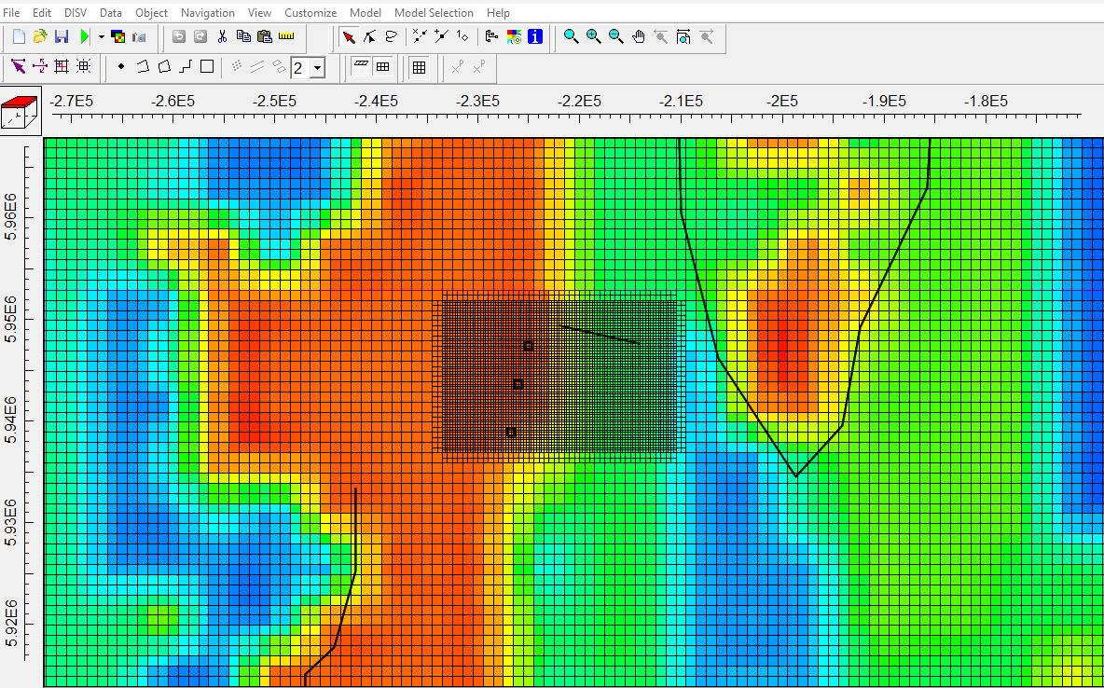Choose the Pan hand tool
1104x688 pixels.
click(x=639, y=36)
